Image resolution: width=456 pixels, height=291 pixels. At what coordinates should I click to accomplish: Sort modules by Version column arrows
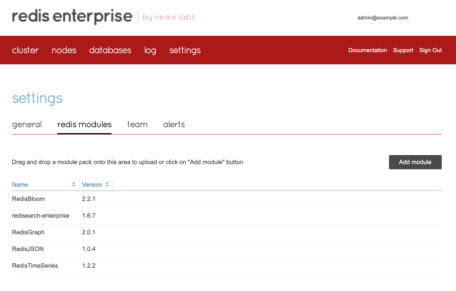click(x=107, y=185)
